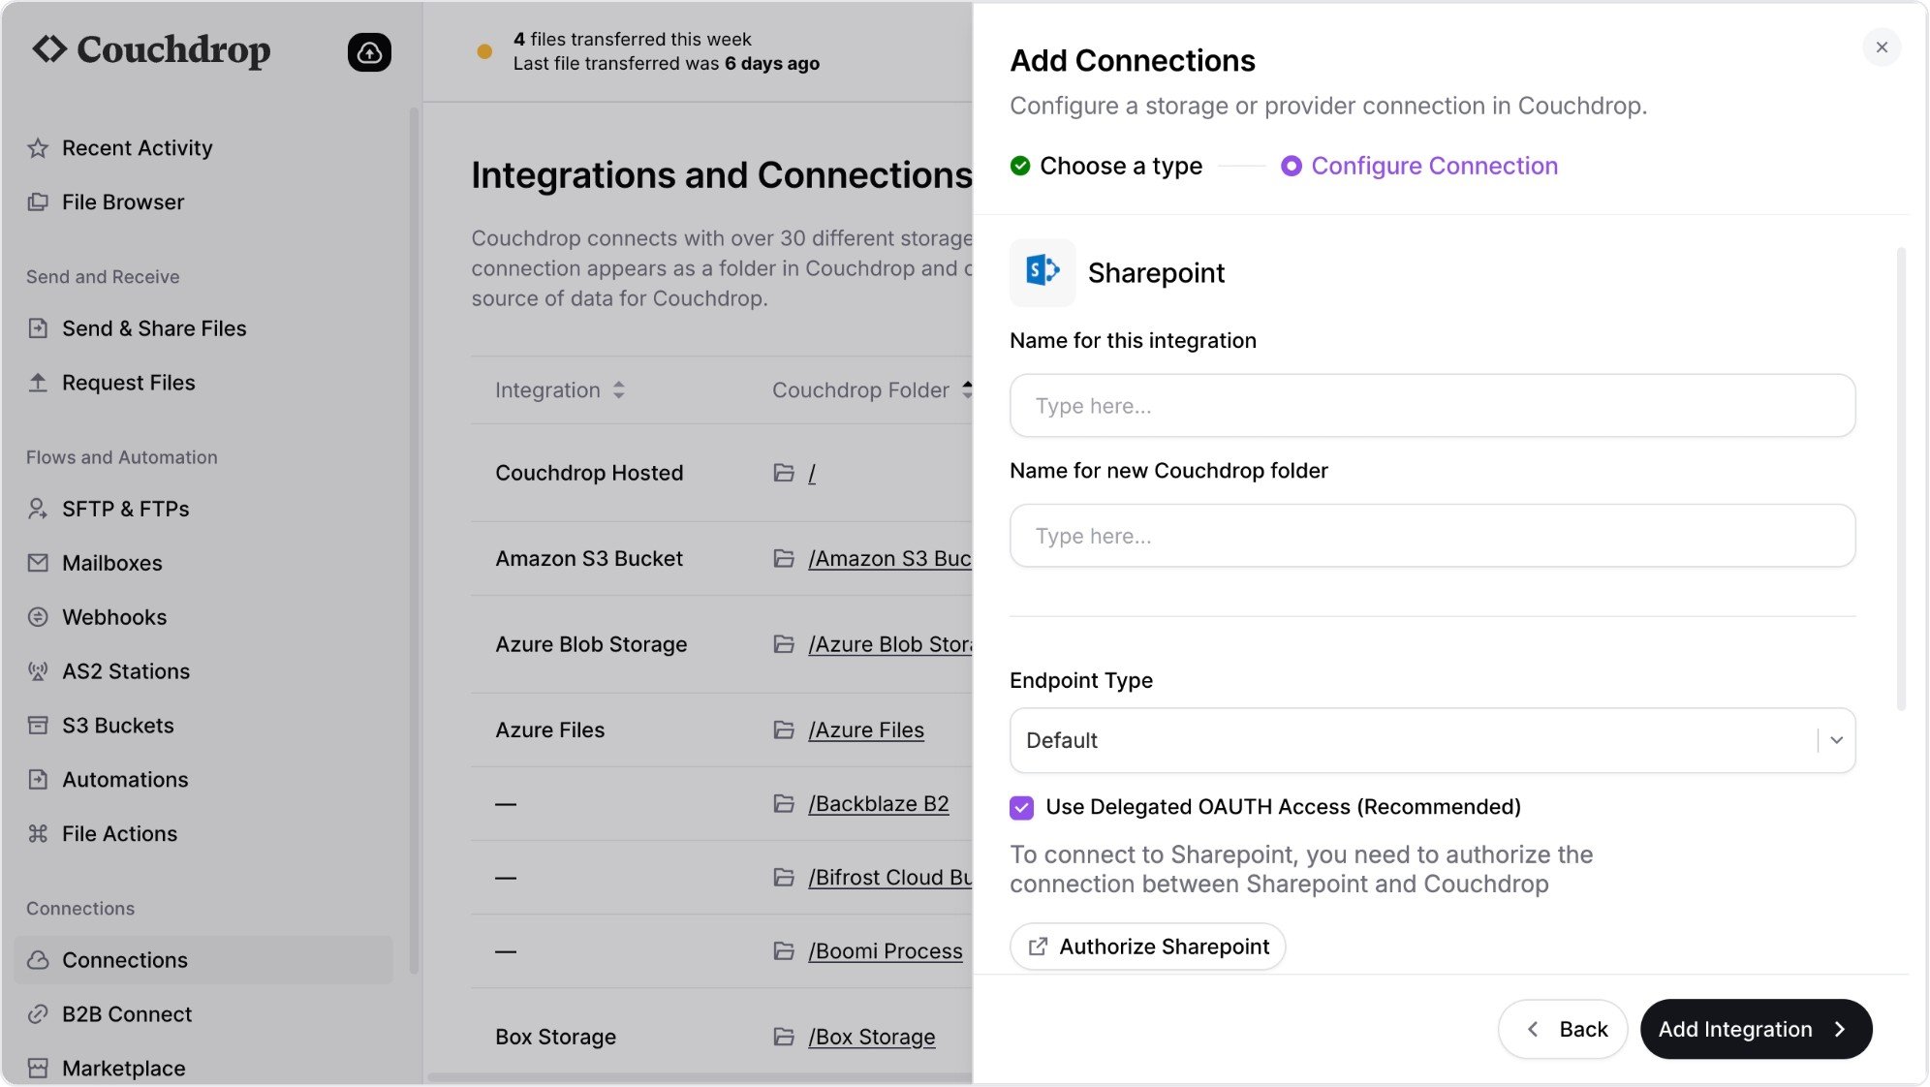Click the Webhooks icon in sidebar

point(38,617)
